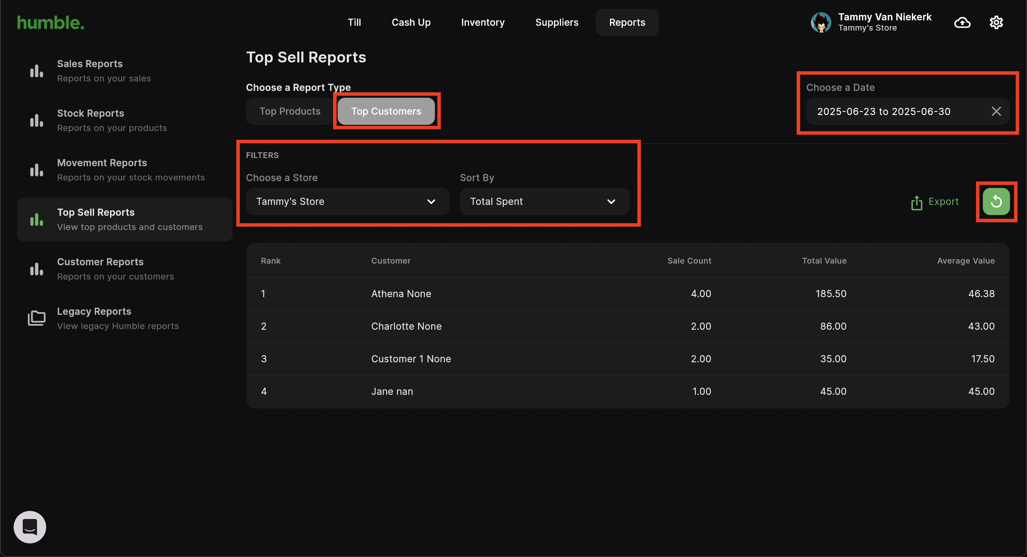Click Tammy Van Niekerk user name

[x=885, y=17]
